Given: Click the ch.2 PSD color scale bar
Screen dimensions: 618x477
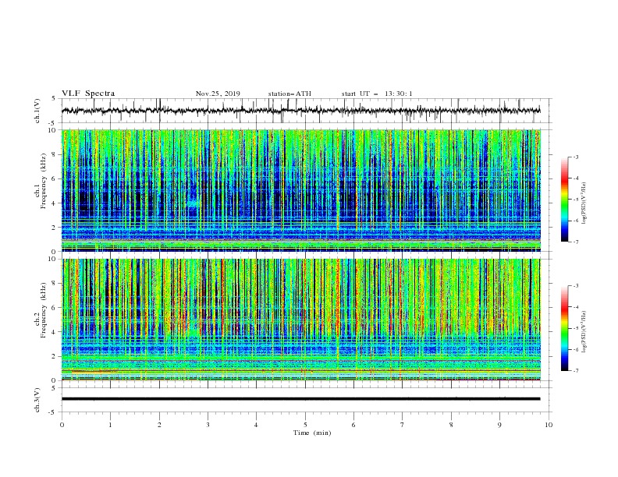Looking at the screenshot, I should tap(565, 328).
